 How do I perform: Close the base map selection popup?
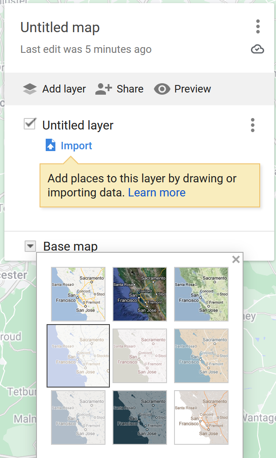click(236, 259)
